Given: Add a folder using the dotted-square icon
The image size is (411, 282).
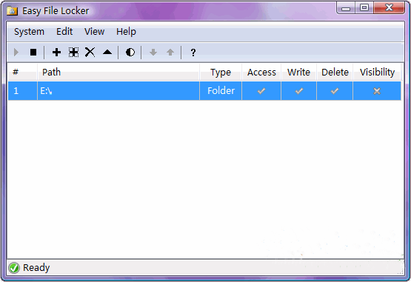Looking at the screenshot, I should pyautogui.click(x=73, y=52).
